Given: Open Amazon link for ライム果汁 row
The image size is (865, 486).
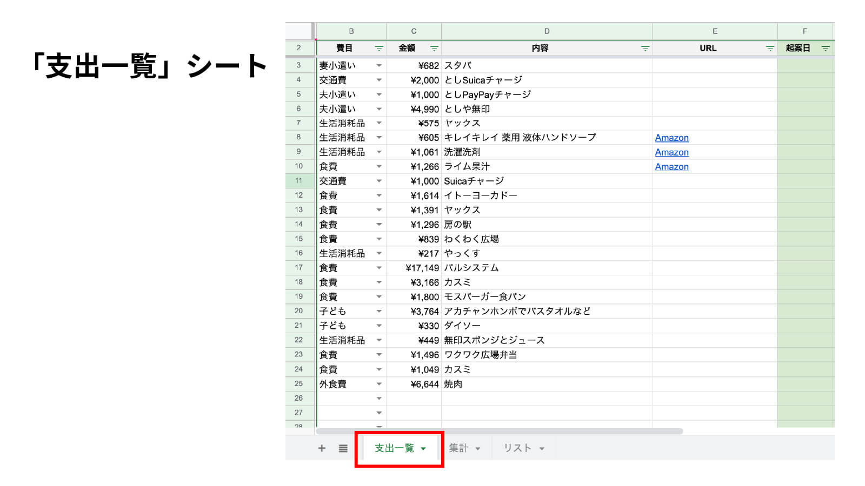Looking at the screenshot, I should [671, 167].
